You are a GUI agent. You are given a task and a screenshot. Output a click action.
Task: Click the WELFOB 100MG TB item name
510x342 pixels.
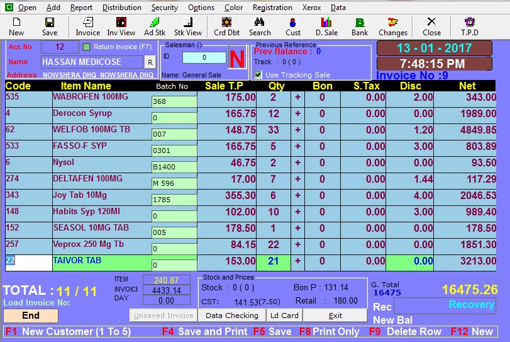91,129
